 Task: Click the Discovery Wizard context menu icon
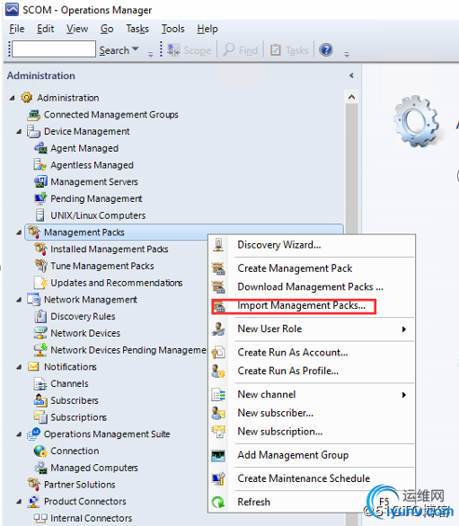[x=218, y=244]
